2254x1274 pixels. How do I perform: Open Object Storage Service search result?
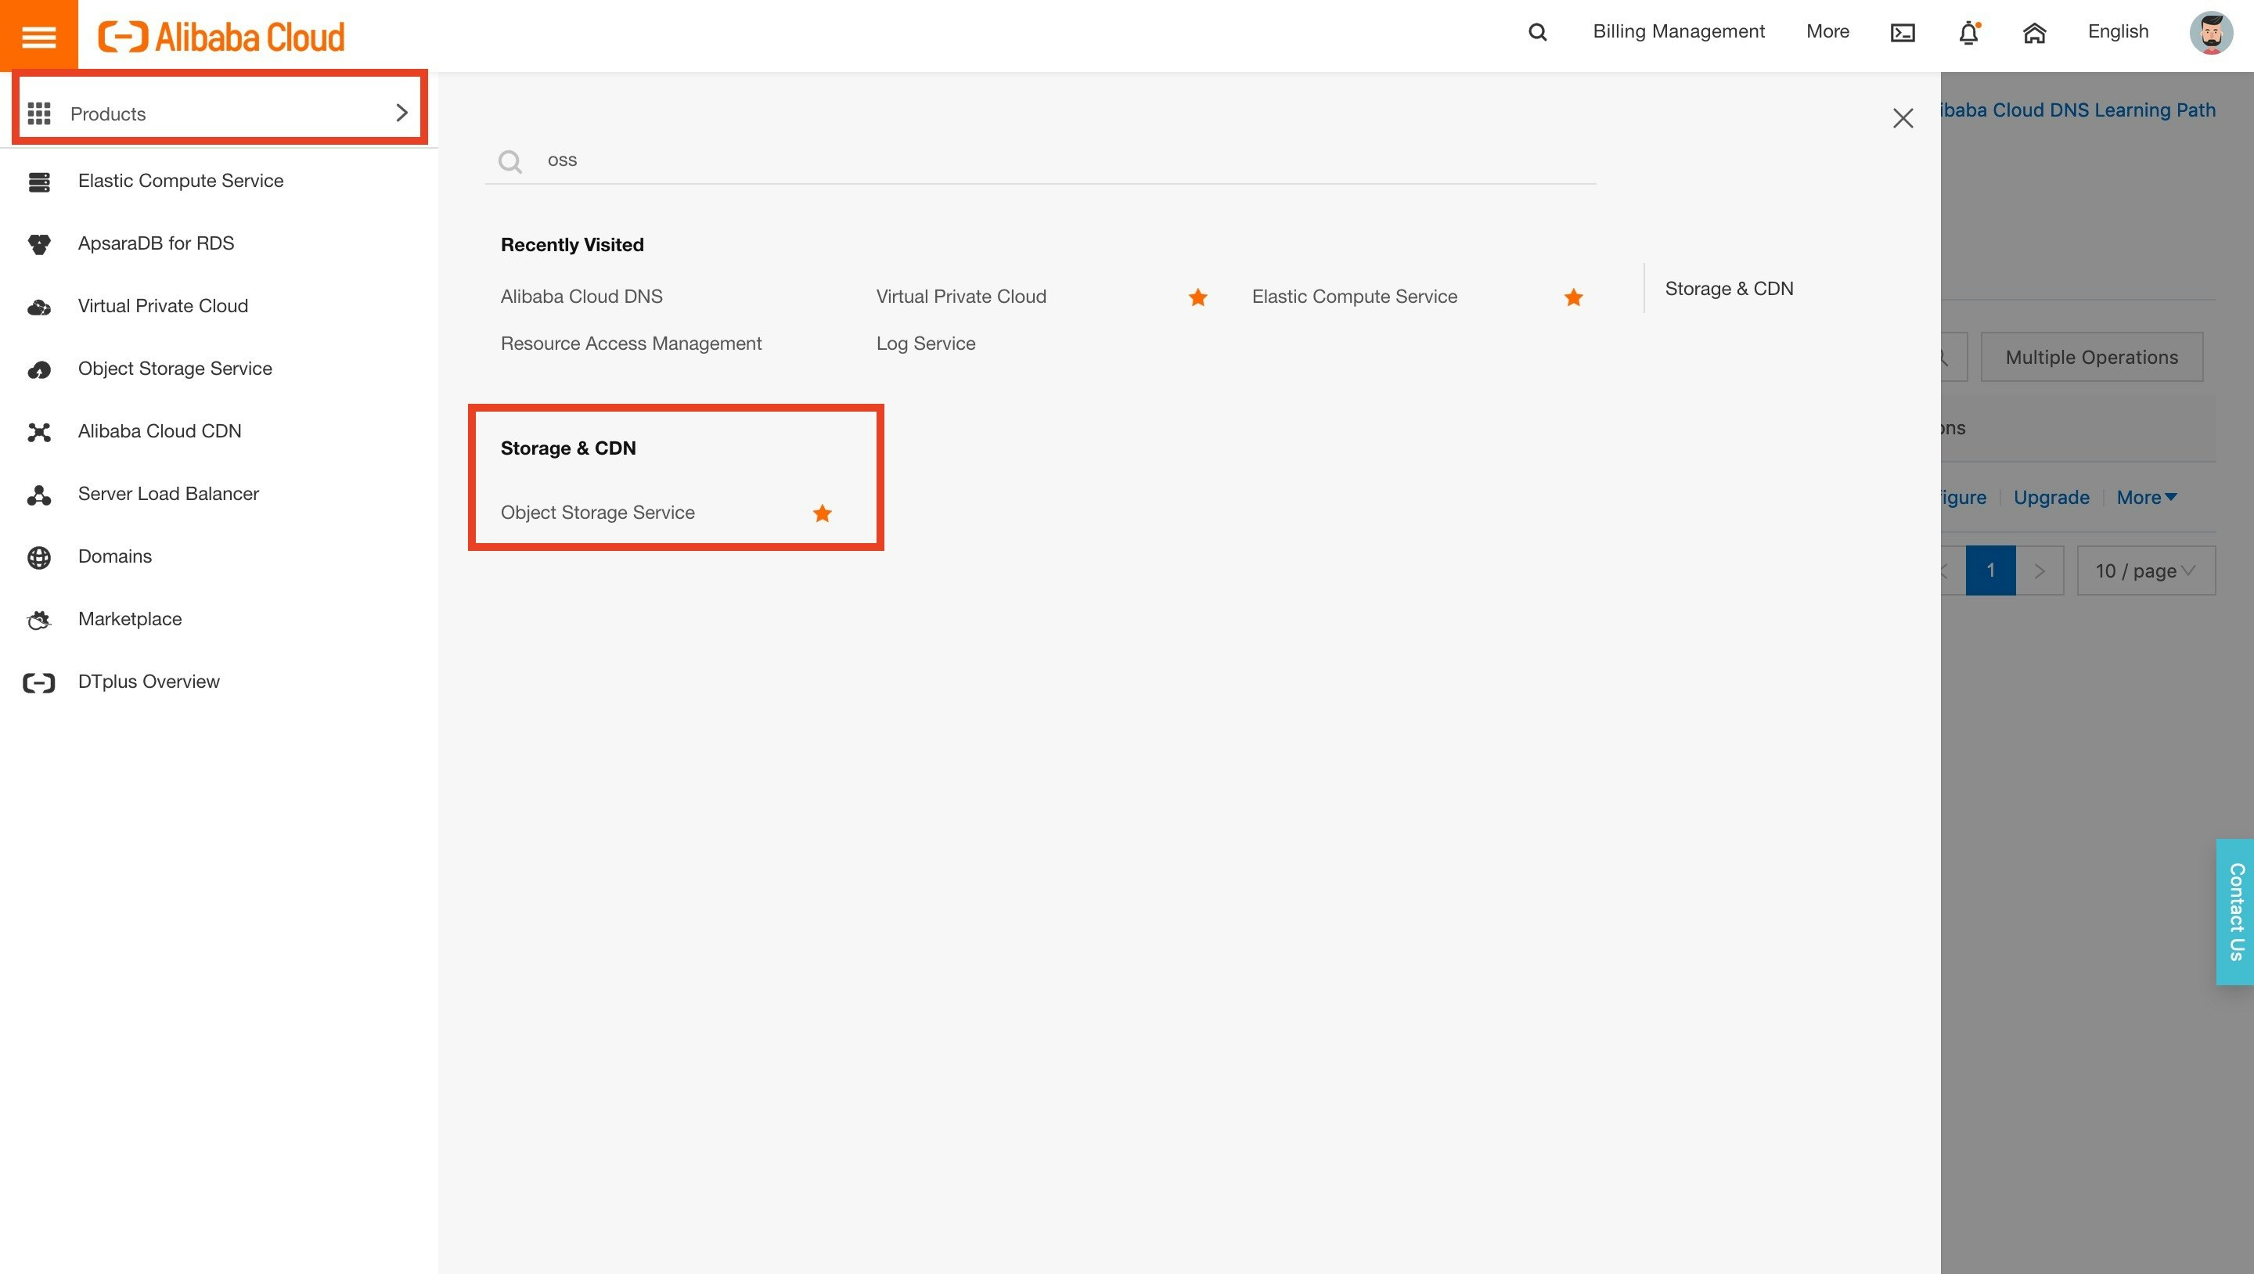click(x=598, y=513)
